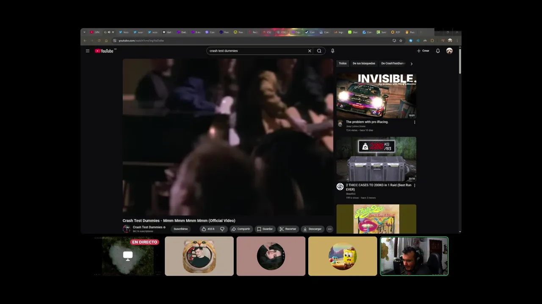
Task: Open the YouTube hamburger guide menu
Action: tap(88, 51)
